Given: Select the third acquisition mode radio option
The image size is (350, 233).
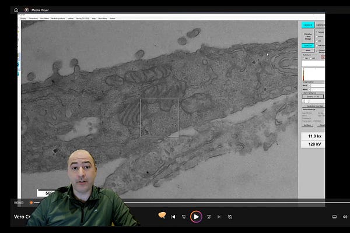Looking at the screenshot, I should 317,41.
